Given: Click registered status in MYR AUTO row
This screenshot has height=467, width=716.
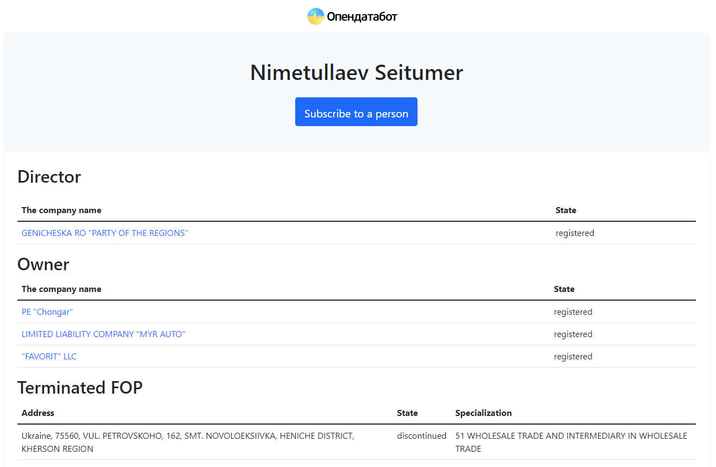Looking at the screenshot, I should (x=573, y=334).
